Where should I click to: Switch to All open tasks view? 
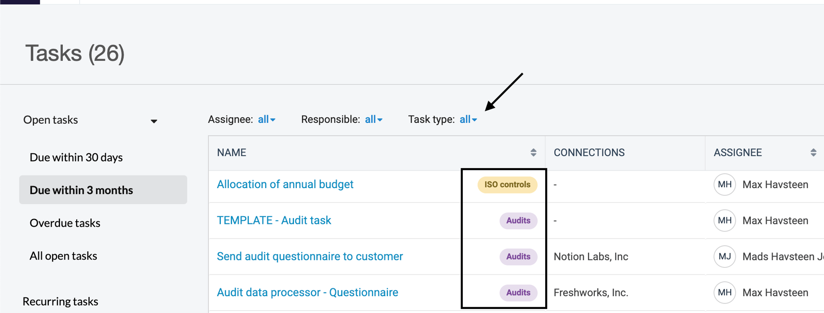tap(63, 255)
